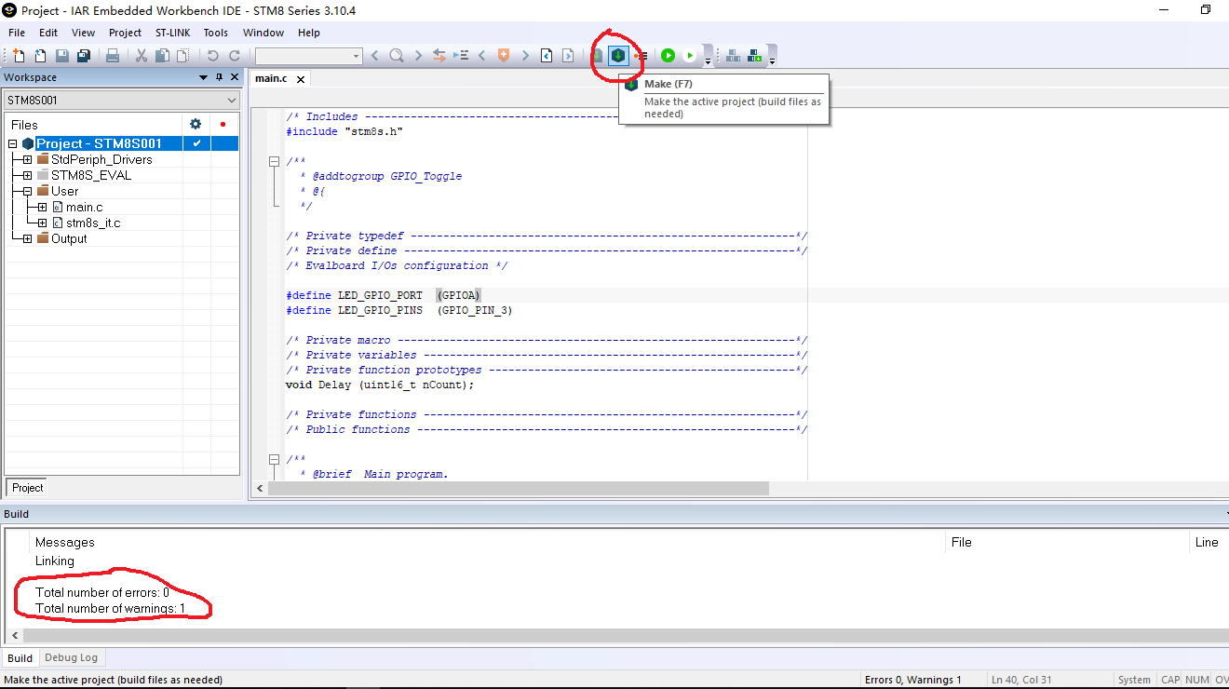Expand the Output folder node

click(x=27, y=238)
